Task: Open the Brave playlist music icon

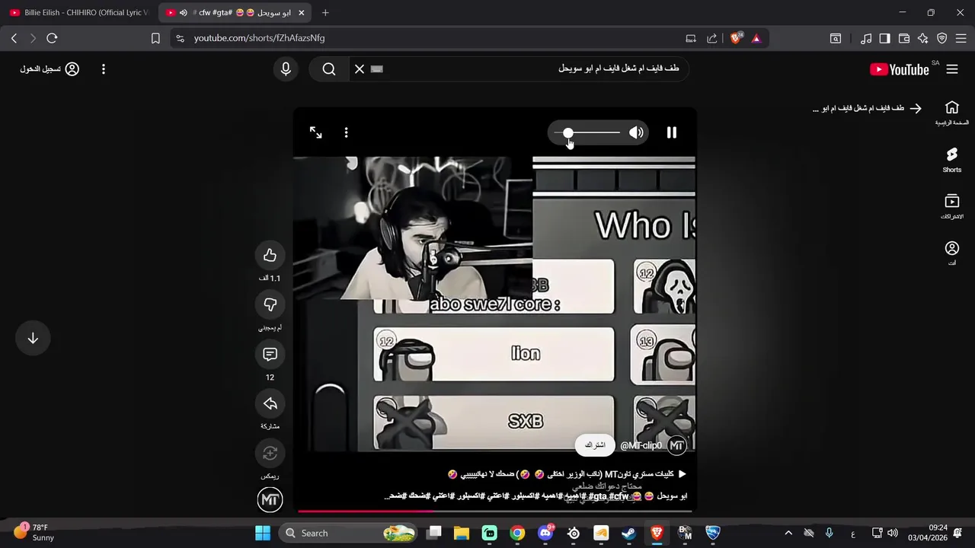Action: pos(866,38)
